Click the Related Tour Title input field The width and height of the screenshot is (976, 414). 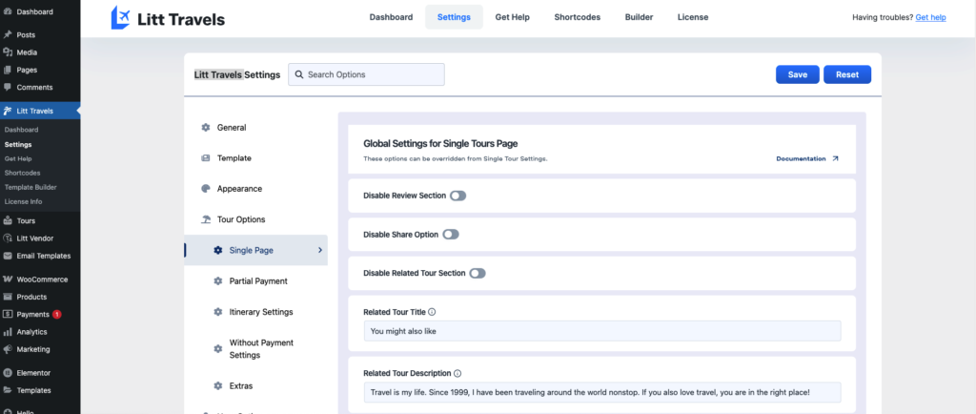click(602, 331)
